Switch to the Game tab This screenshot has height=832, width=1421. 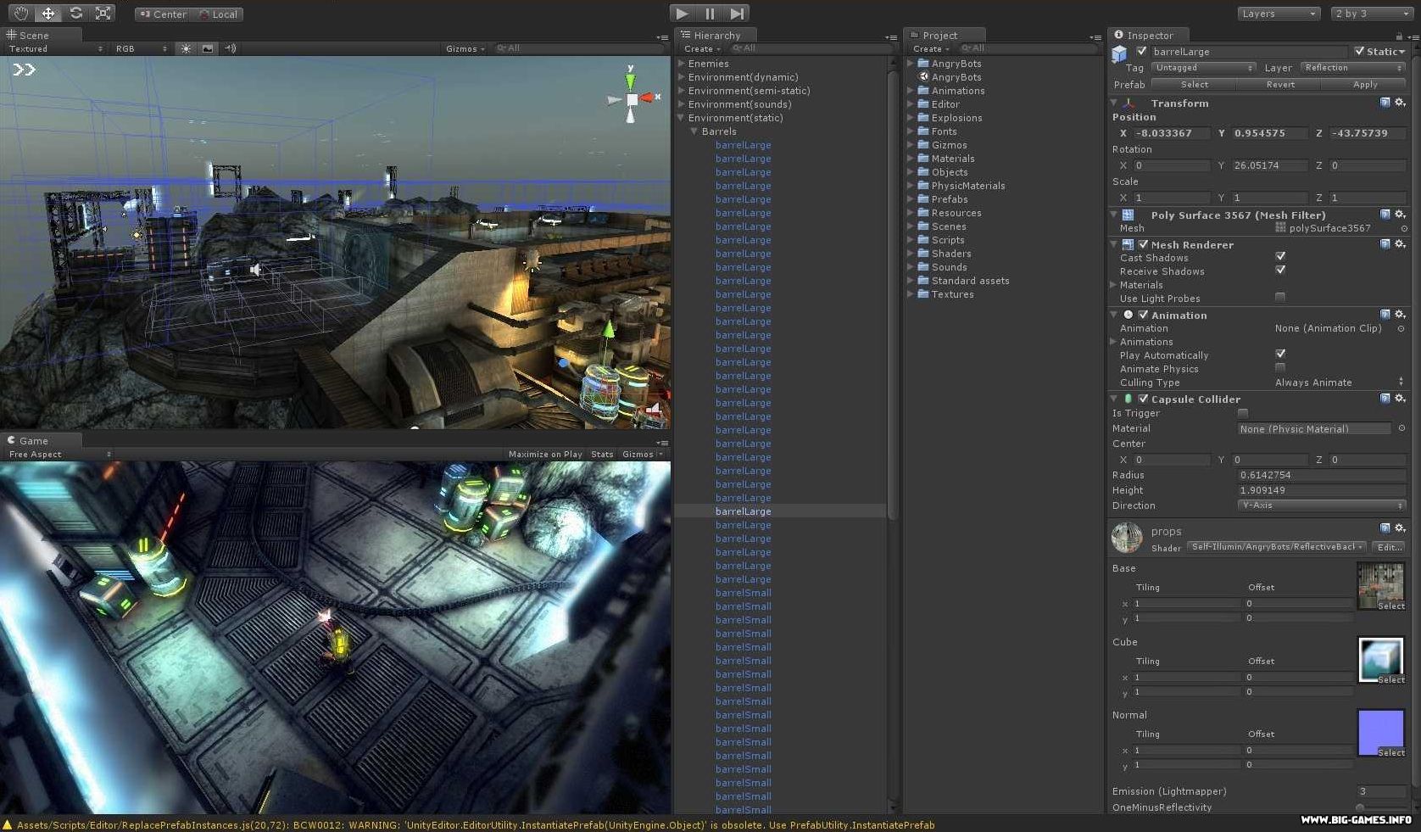click(34, 441)
